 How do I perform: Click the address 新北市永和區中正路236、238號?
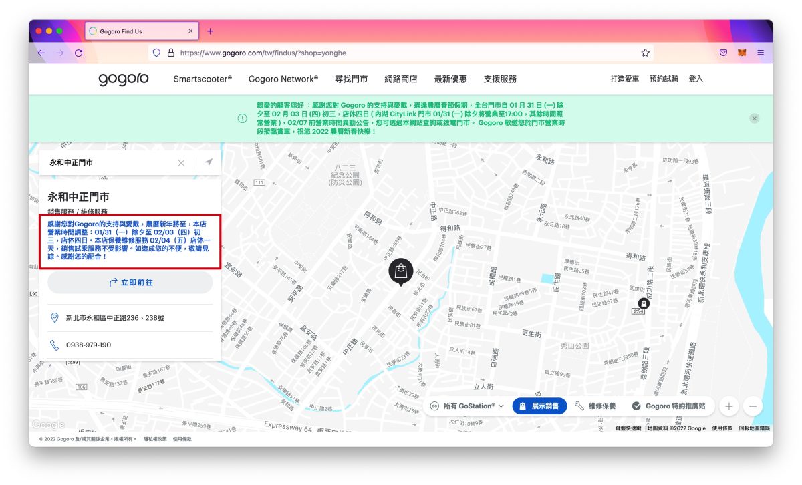click(x=115, y=318)
